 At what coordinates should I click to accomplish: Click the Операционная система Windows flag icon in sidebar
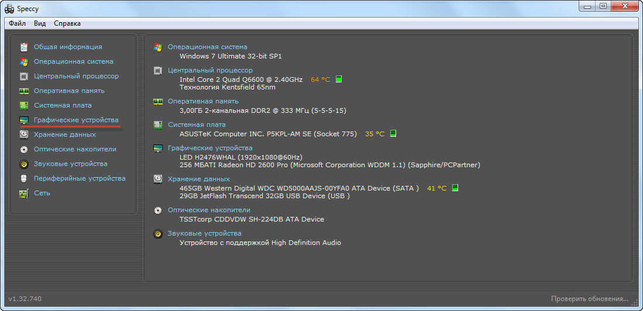point(24,61)
